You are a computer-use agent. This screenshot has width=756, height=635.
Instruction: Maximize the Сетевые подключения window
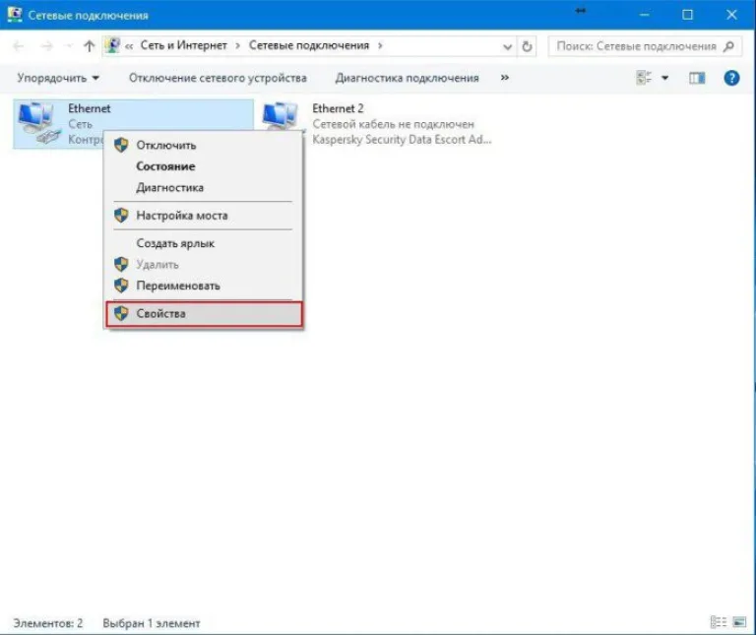[687, 15]
